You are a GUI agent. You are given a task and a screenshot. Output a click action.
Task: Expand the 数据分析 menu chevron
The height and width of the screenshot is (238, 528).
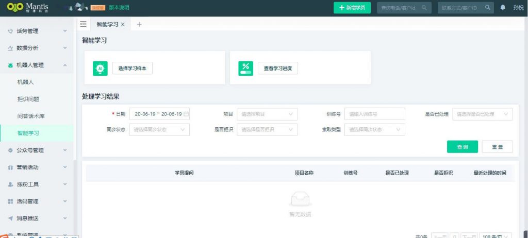pos(65,48)
